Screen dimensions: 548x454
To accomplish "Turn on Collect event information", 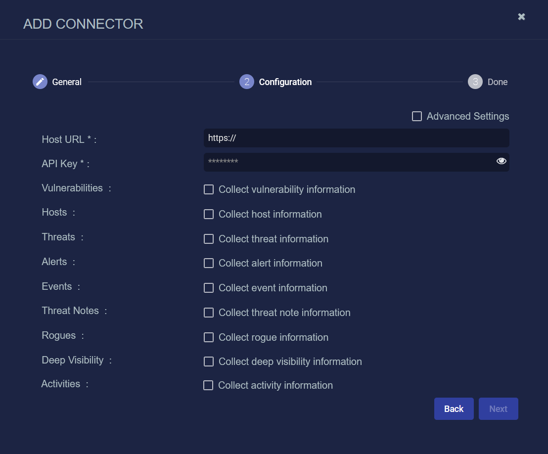I will tap(209, 288).
